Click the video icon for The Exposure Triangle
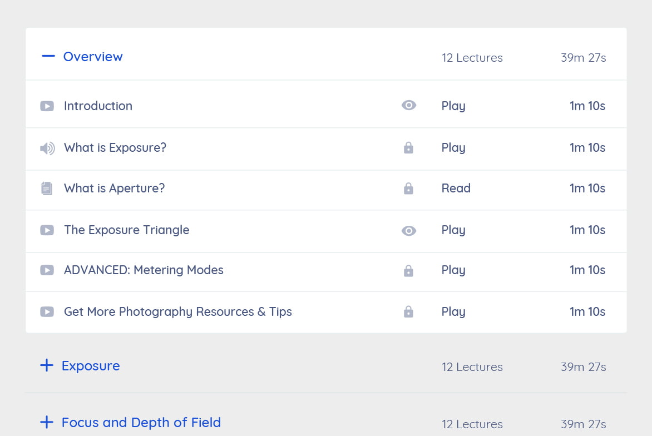Image resolution: width=652 pixels, height=436 pixels. (47, 230)
